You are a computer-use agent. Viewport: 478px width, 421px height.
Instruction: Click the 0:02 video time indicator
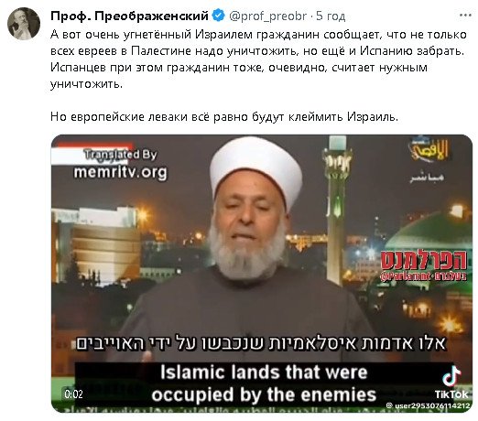pos(73,394)
